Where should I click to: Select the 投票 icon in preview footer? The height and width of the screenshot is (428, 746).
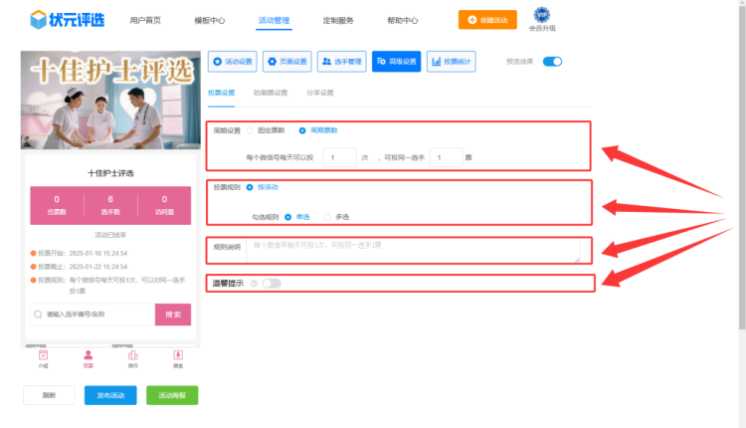(x=88, y=357)
